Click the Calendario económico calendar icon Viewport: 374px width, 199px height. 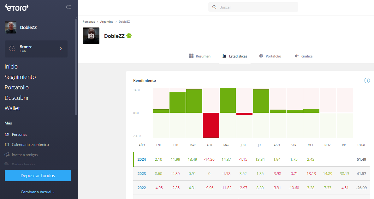click(x=7, y=144)
